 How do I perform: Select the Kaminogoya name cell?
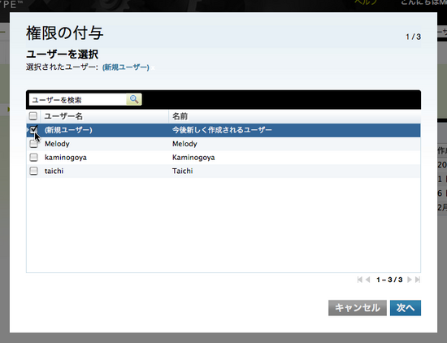tap(193, 158)
